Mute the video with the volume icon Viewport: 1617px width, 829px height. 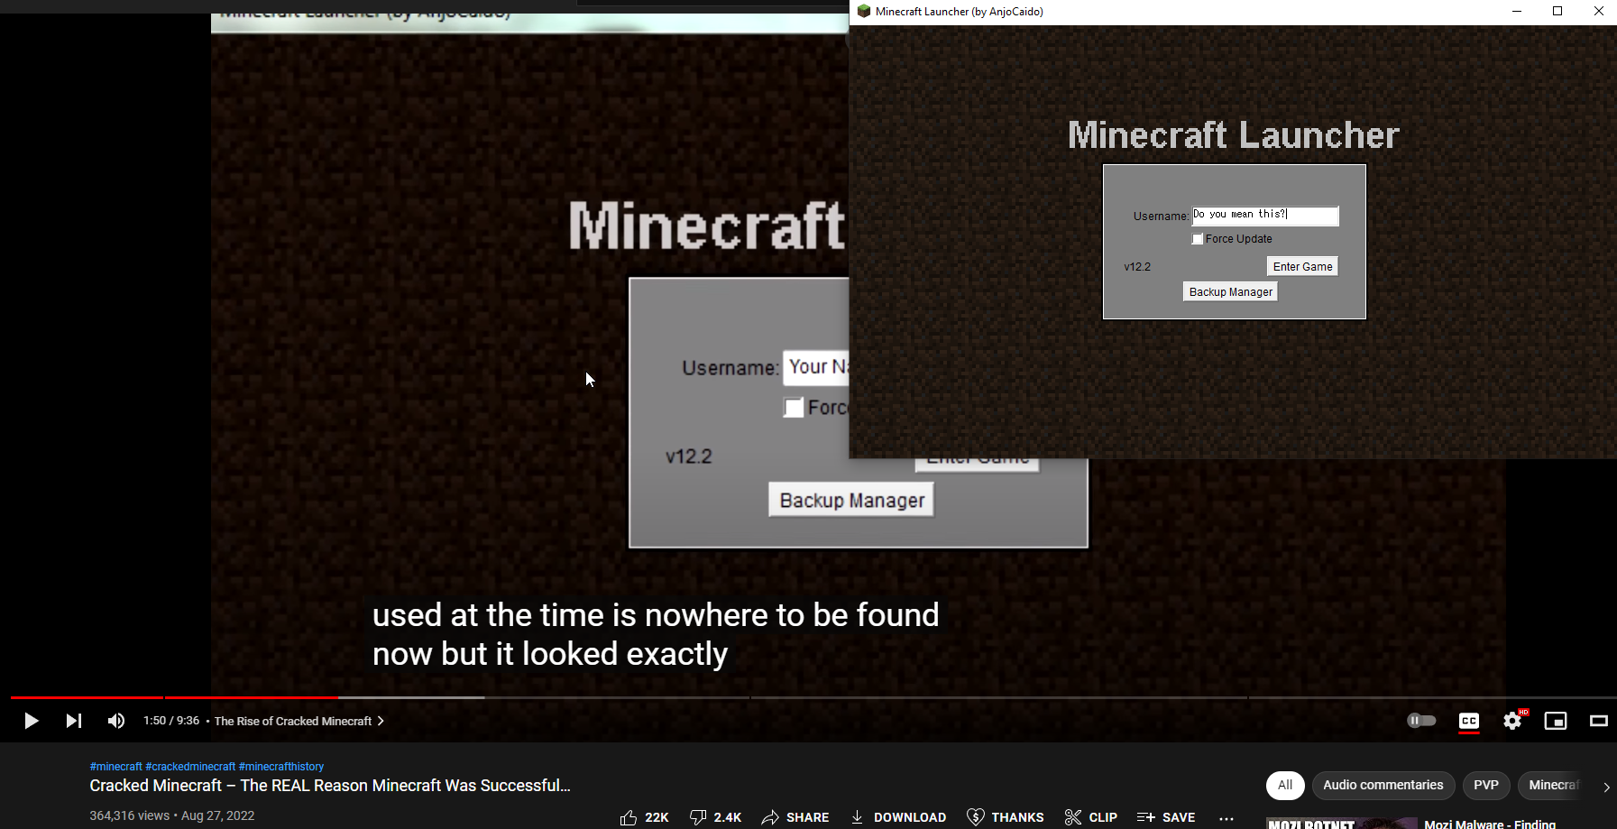(x=115, y=721)
